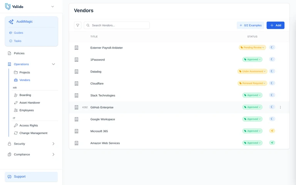
Task: Open Amazon Web Services' Approved status dropdown
Action: pyautogui.click(x=252, y=143)
